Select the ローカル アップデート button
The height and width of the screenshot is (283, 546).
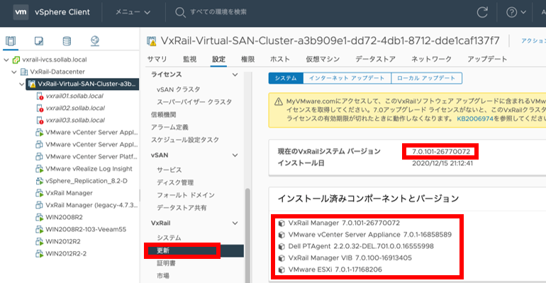(427, 78)
